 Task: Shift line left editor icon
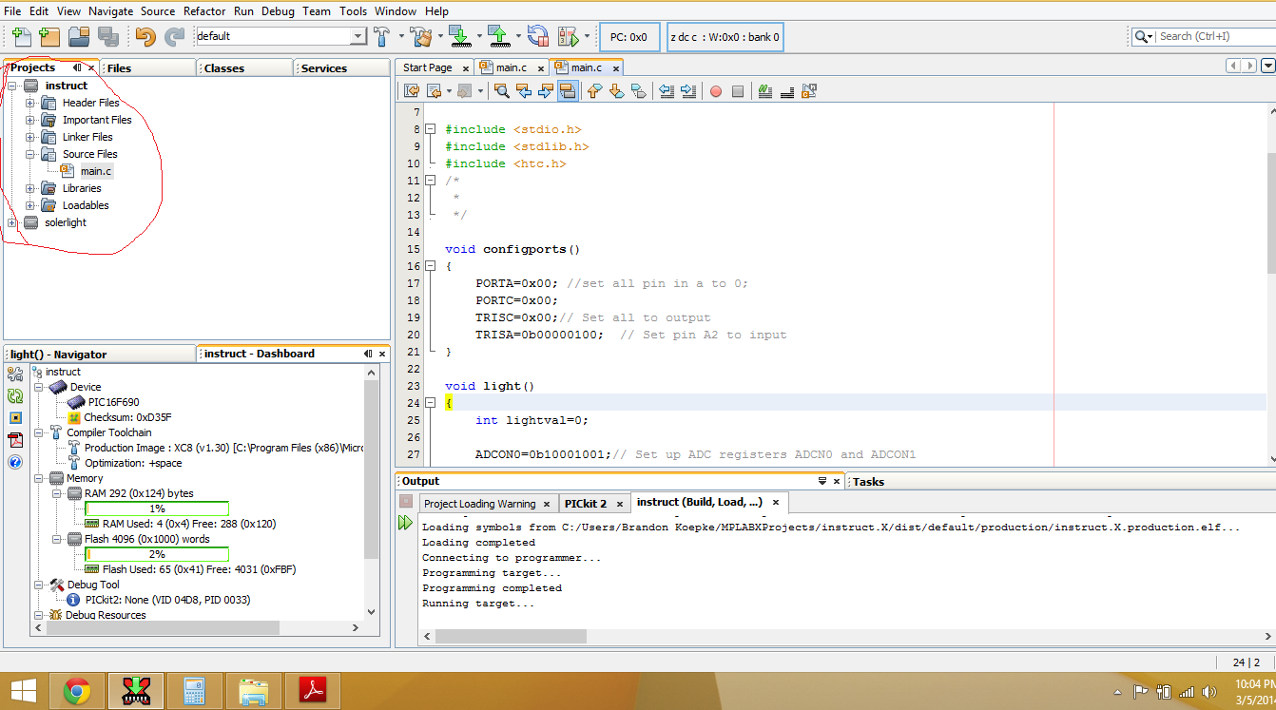coord(667,91)
